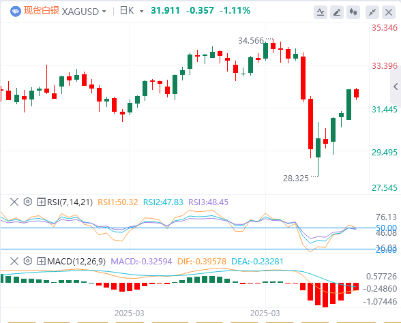Collapse chart with shrink arrows icon
The image size is (401, 323).
click(372, 12)
